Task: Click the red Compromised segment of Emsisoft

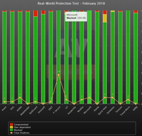Action: pyautogui.click(x=43, y=12)
